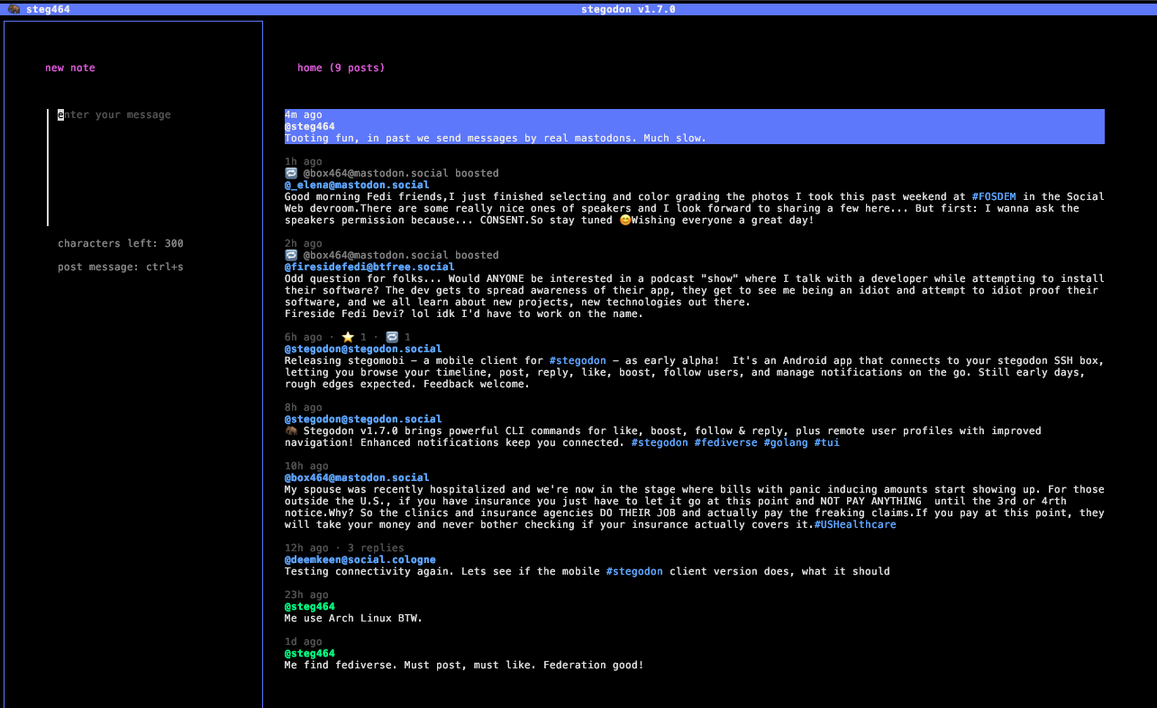Click the mammoth icon beside steg464 in title bar

point(14,9)
